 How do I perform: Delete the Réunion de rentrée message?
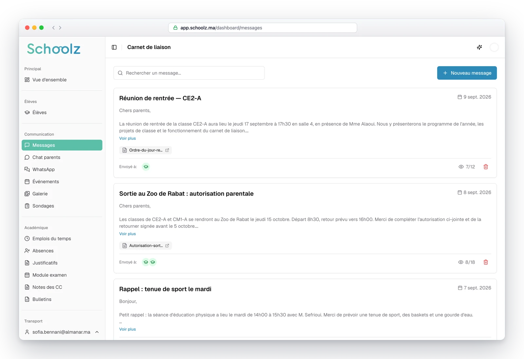click(486, 167)
